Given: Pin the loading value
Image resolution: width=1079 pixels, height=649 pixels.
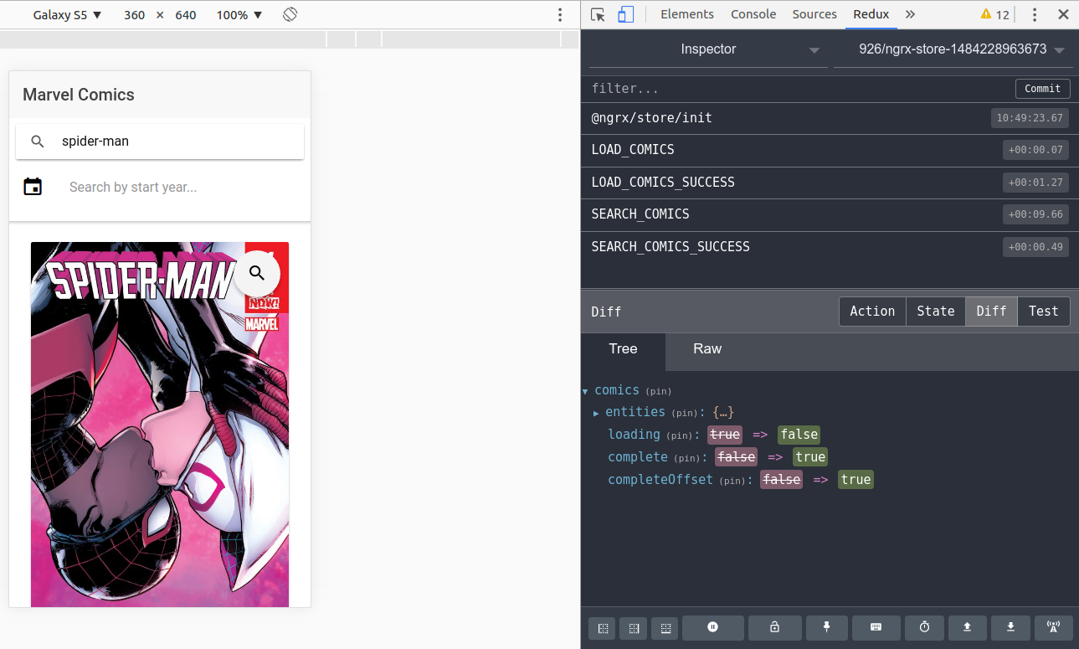Looking at the screenshot, I should [679, 435].
